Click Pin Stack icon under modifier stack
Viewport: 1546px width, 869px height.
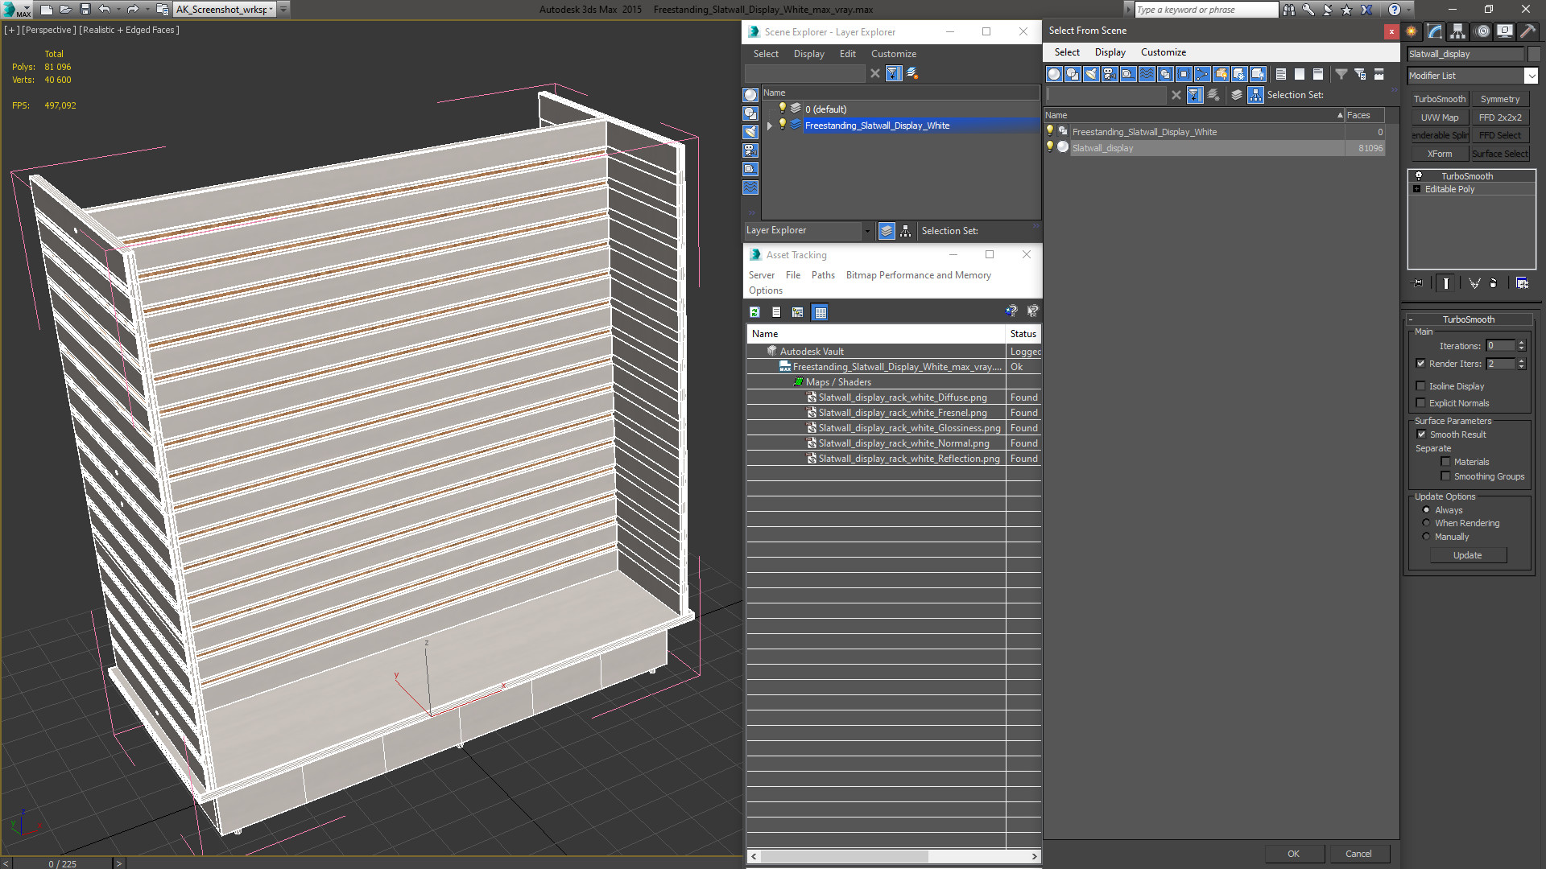pyautogui.click(x=1418, y=283)
